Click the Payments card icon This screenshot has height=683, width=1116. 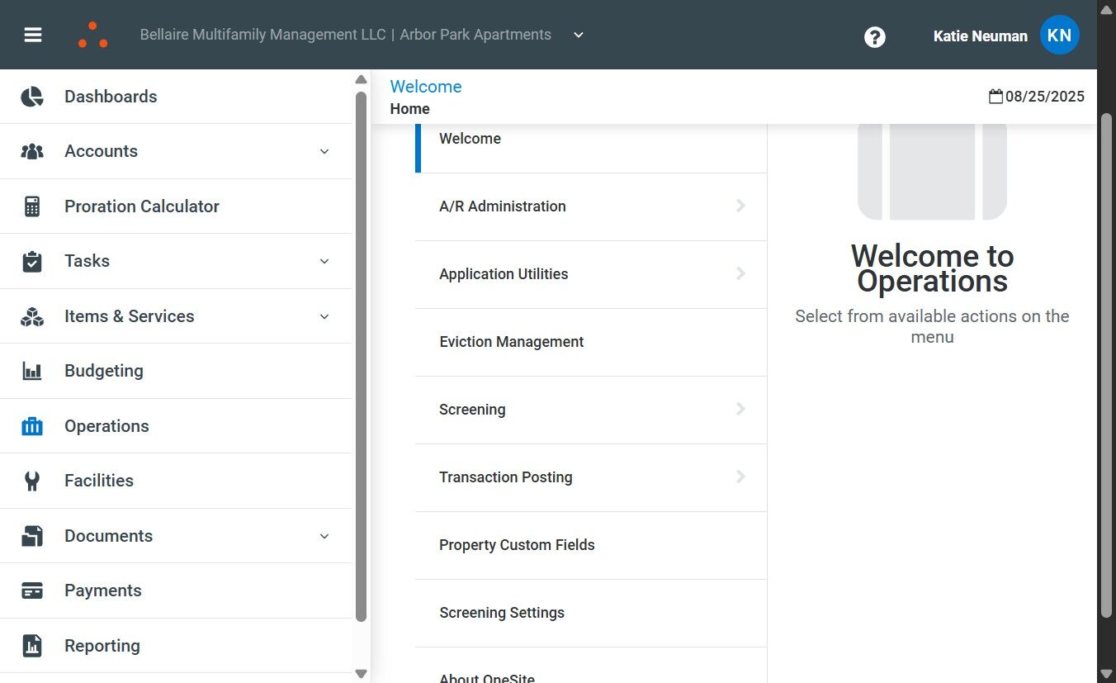[32, 591]
